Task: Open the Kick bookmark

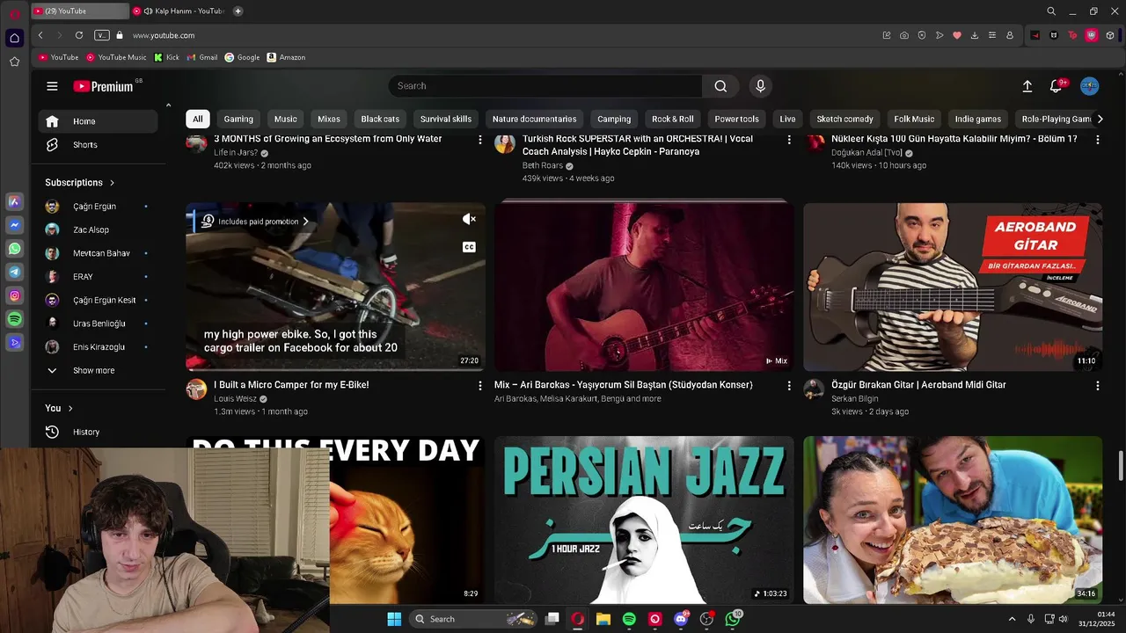Action: tap(166, 57)
